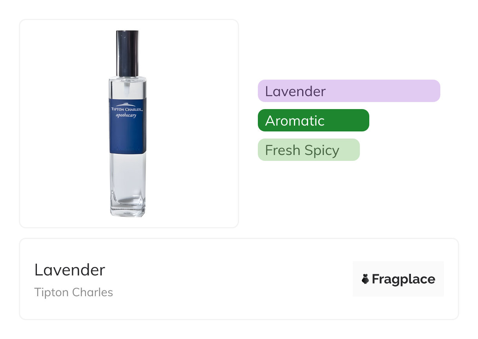Click the silver cap of the bottle
The height and width of the screenshot is (339, 478).
(x=127, y=53)
